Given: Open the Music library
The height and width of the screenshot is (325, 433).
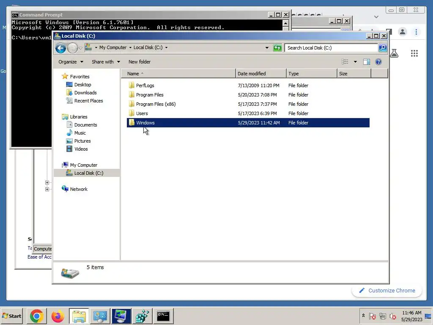Looking at the screenshot, I should coord(80,132).
